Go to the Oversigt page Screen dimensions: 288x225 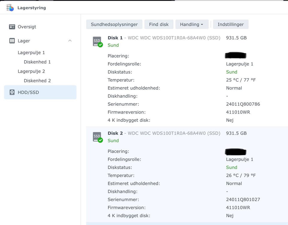(x=27, y=27)
